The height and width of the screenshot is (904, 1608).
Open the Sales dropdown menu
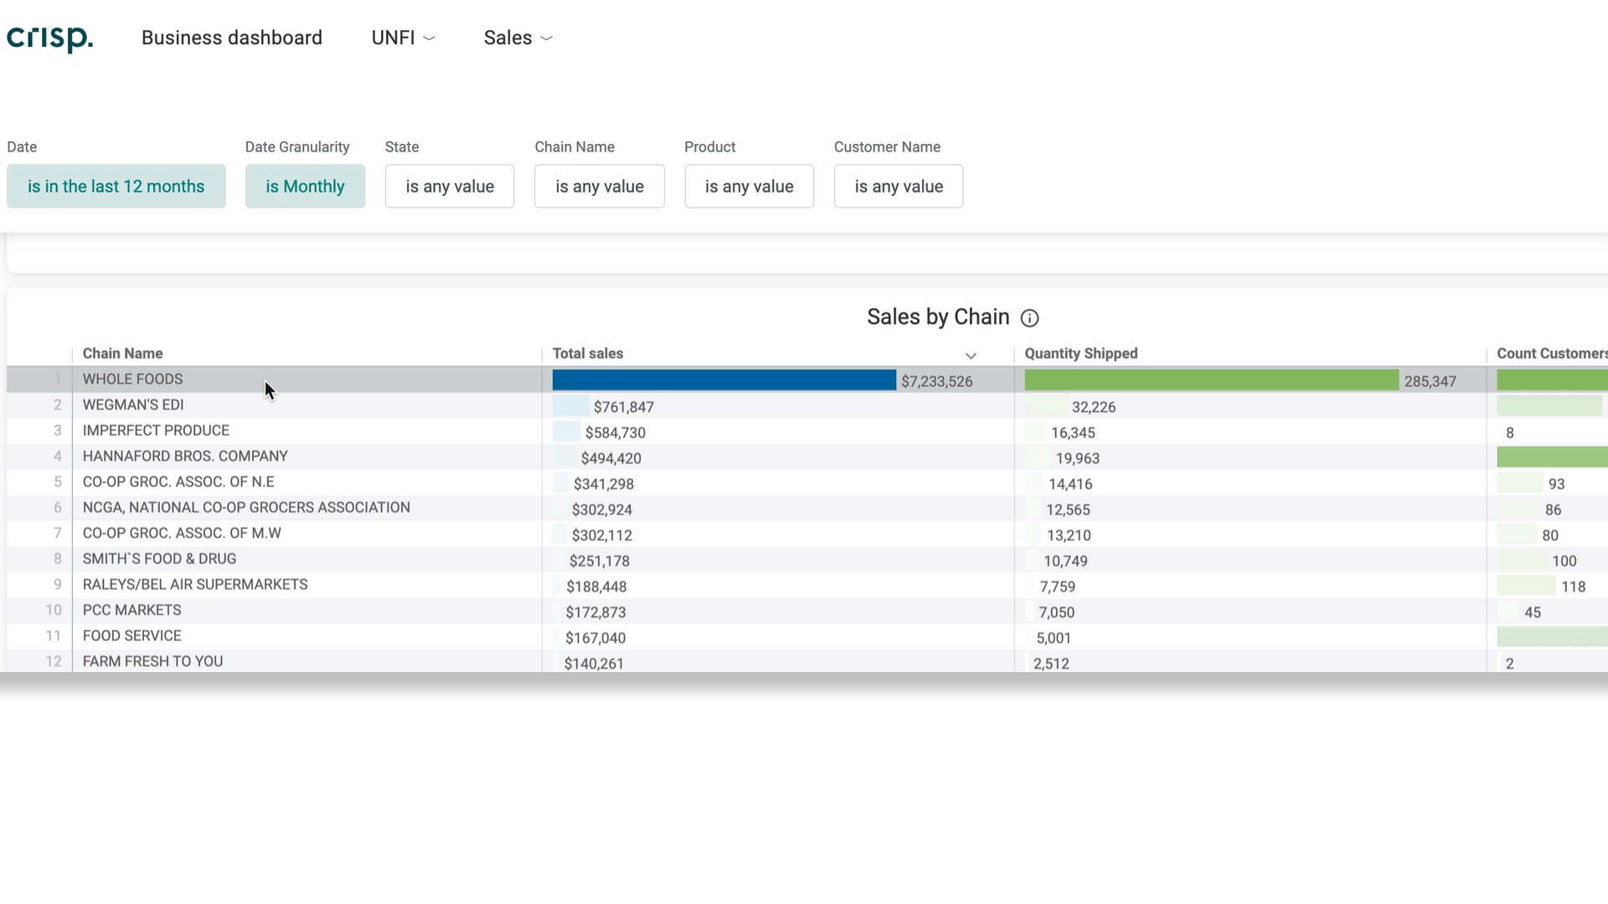pos(518,38)
